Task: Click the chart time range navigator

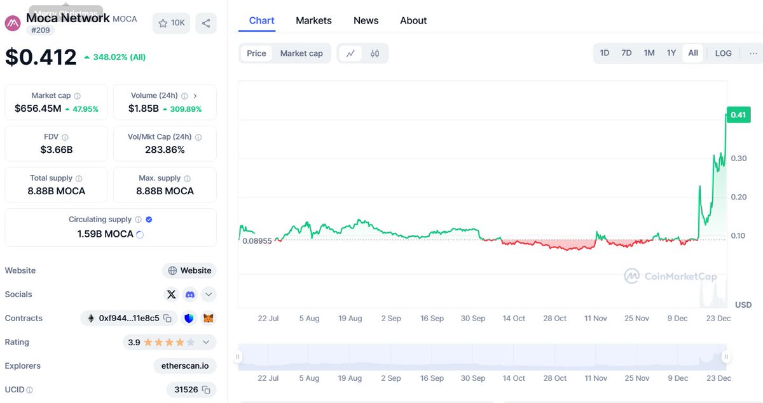Action: click(482, 357)
